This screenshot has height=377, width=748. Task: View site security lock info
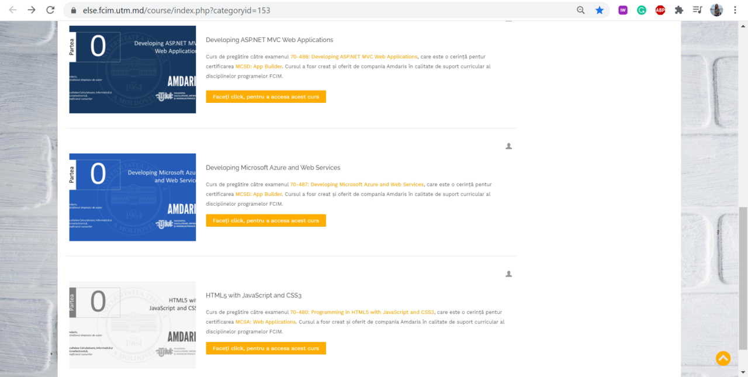(73, 11)
